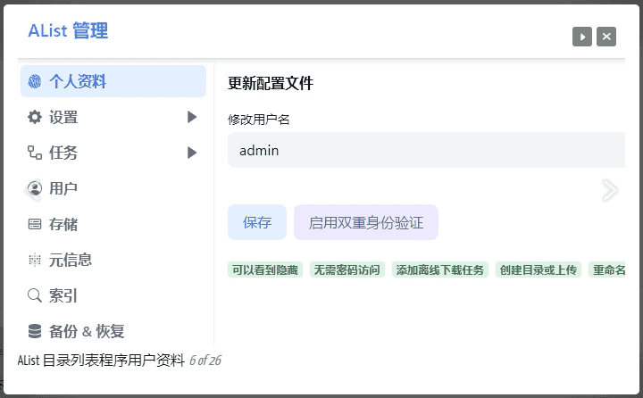Click the fingerprint icon beside 个人资料
Viewport: 643px width, 398px height.
point(35,81)
